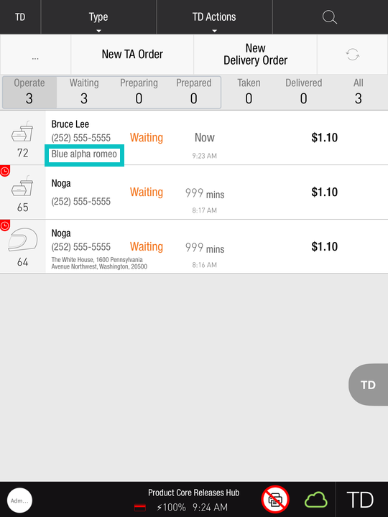Expand the Type dropdown
388x517 pixels.
click(x=98, y=17)
